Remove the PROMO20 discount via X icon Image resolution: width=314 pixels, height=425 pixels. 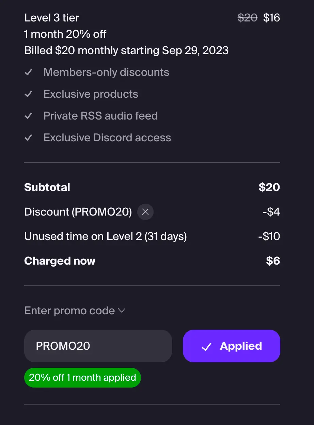tap(145, 212)
